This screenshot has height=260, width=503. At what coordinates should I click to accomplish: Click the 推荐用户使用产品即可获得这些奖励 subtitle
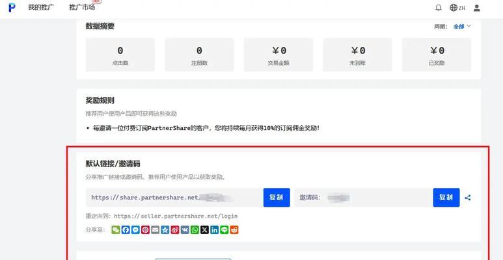pos(131,114)
